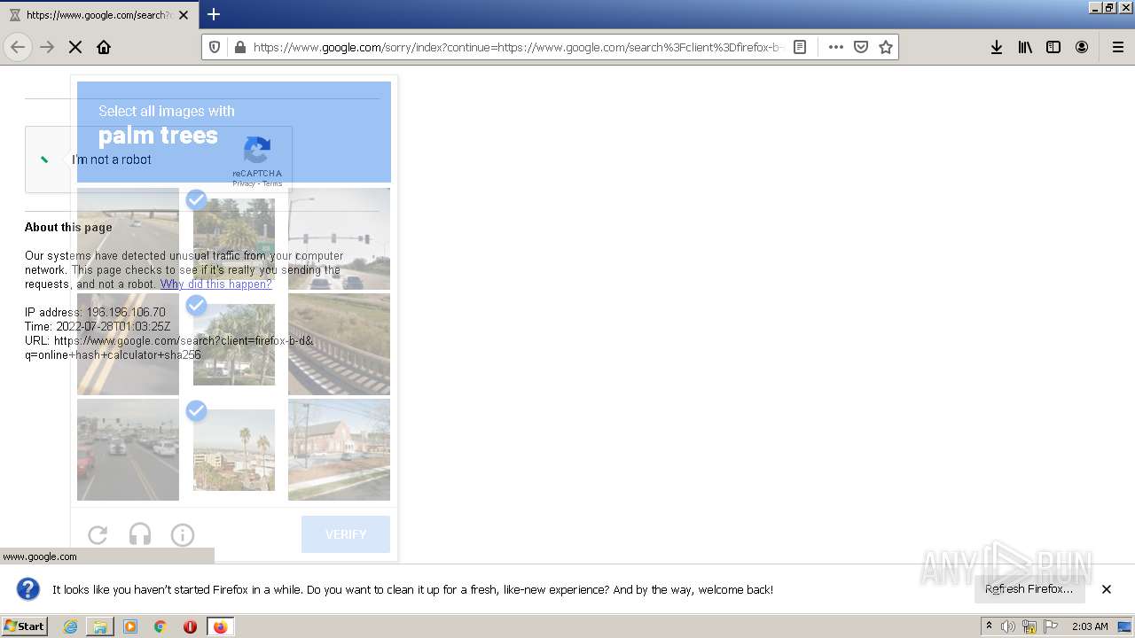This screenshot has height=638, width=1135.
Task: Select the busy traffic cars tile
Action: click(128, 449)
